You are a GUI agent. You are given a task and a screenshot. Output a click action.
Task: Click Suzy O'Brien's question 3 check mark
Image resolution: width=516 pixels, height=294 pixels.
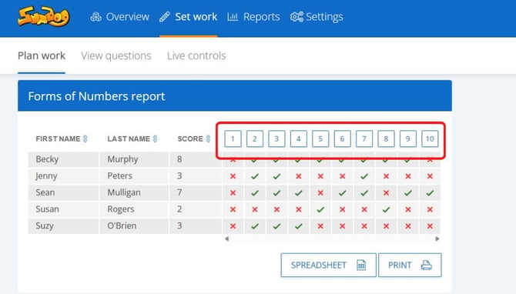click(x=276, y=226)
